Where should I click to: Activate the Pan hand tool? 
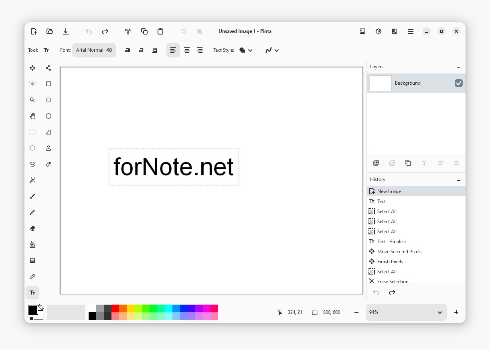[x=32, y=116]
